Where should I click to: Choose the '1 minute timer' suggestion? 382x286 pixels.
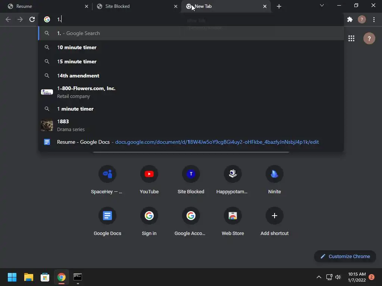191,109
